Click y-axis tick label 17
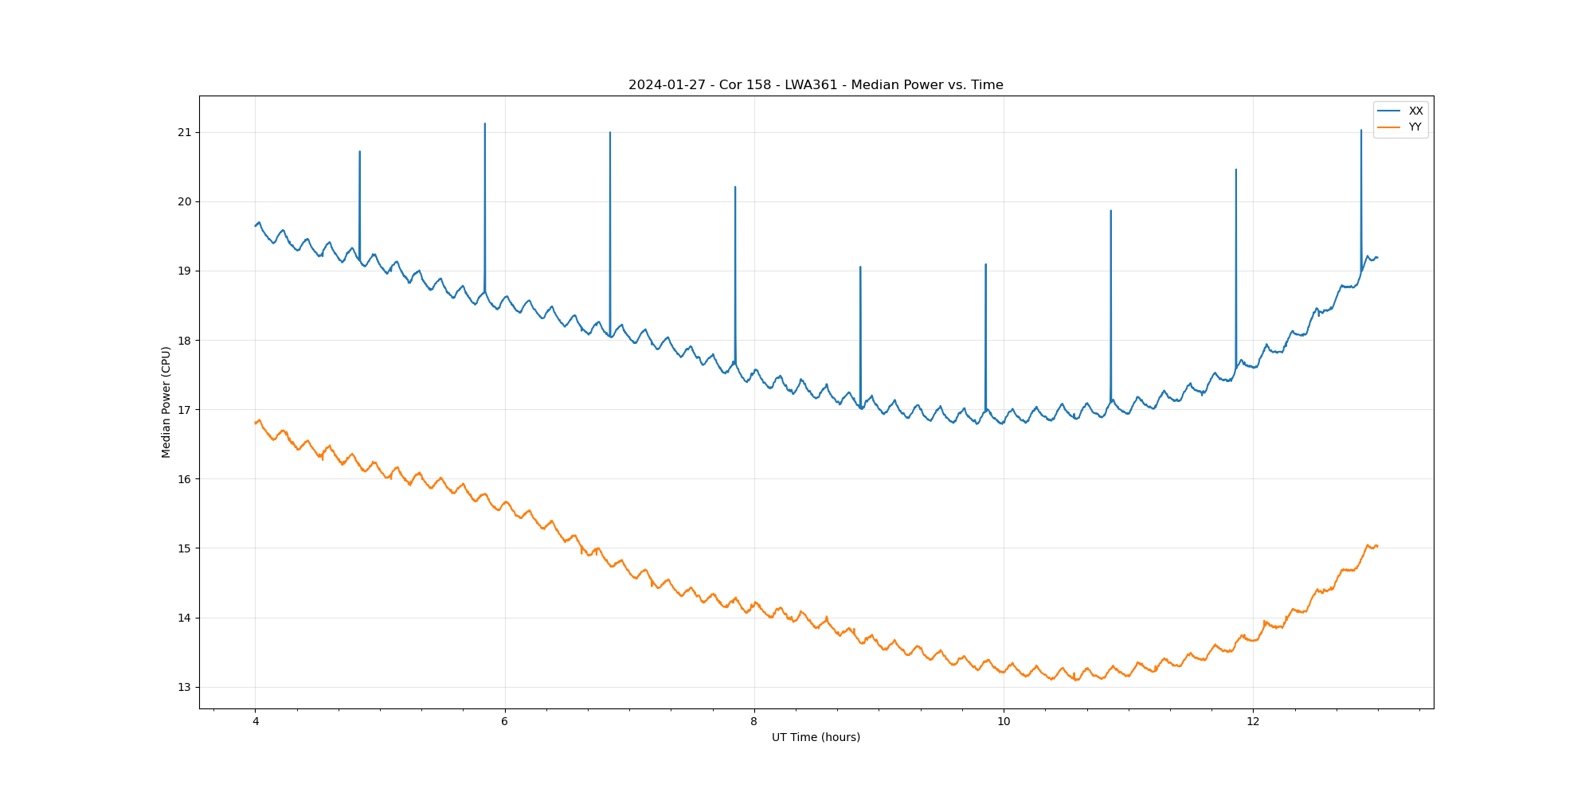This screenshot has width=1593, height=796. click(x=185, y=410)
